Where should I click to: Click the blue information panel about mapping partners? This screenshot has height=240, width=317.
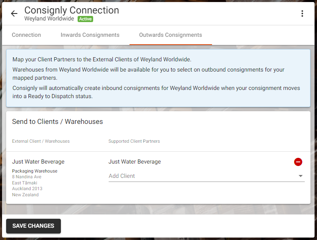(158, 78)
